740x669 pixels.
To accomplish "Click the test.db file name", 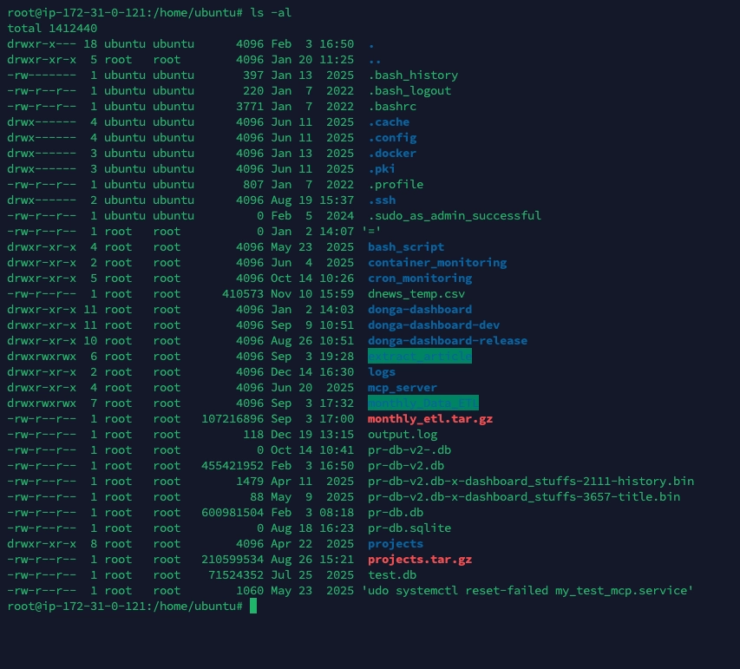I will (x=392, y=575).
